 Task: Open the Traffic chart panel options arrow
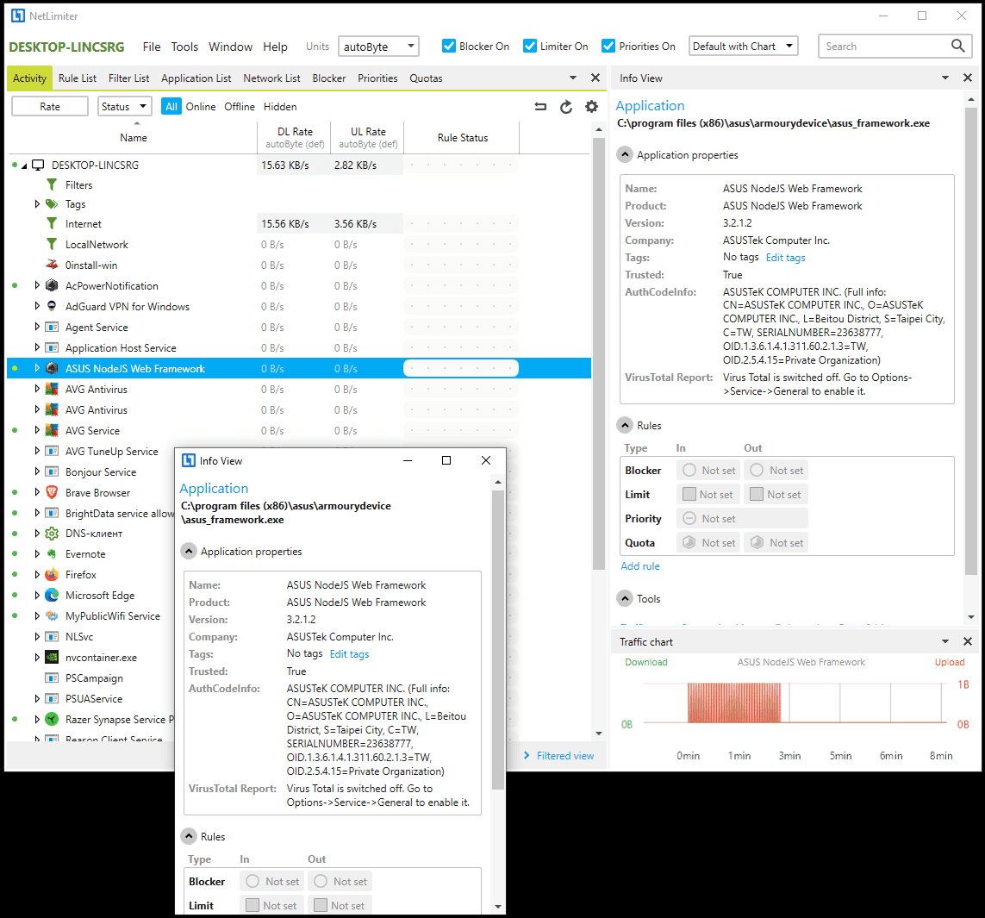point(944,641)
